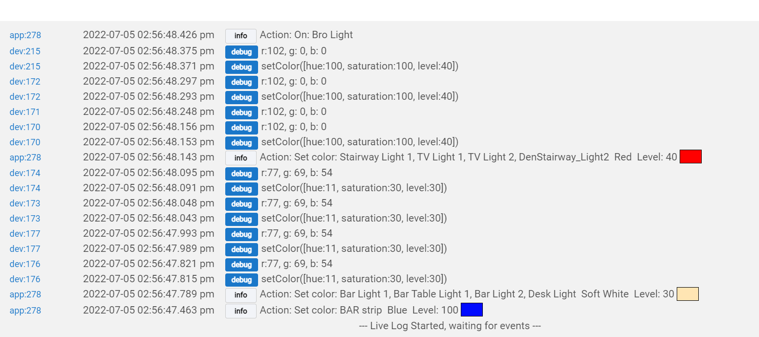Click the Soft White color swatch

tap(688, 294)
